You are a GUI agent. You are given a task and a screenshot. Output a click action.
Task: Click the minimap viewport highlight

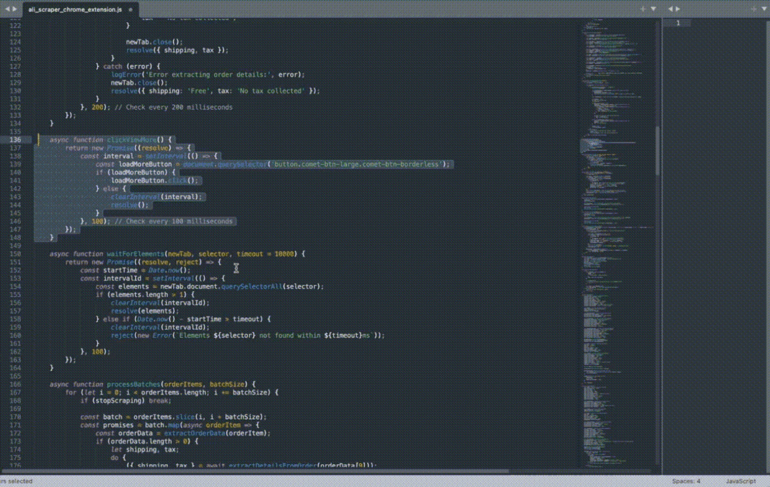[x=617, y=146]
